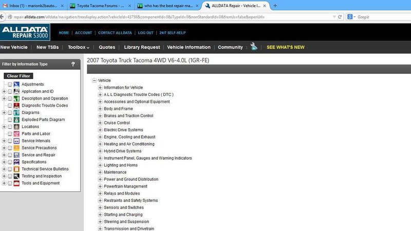Viewport: 411px width, 231px height.
Task: Click the Service Precautions icon
Action: coord(16,148)
